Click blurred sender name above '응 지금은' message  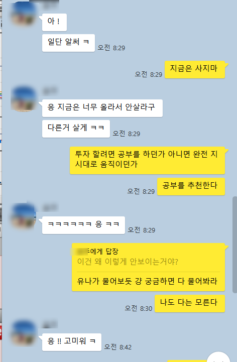[x=50, y=91]
